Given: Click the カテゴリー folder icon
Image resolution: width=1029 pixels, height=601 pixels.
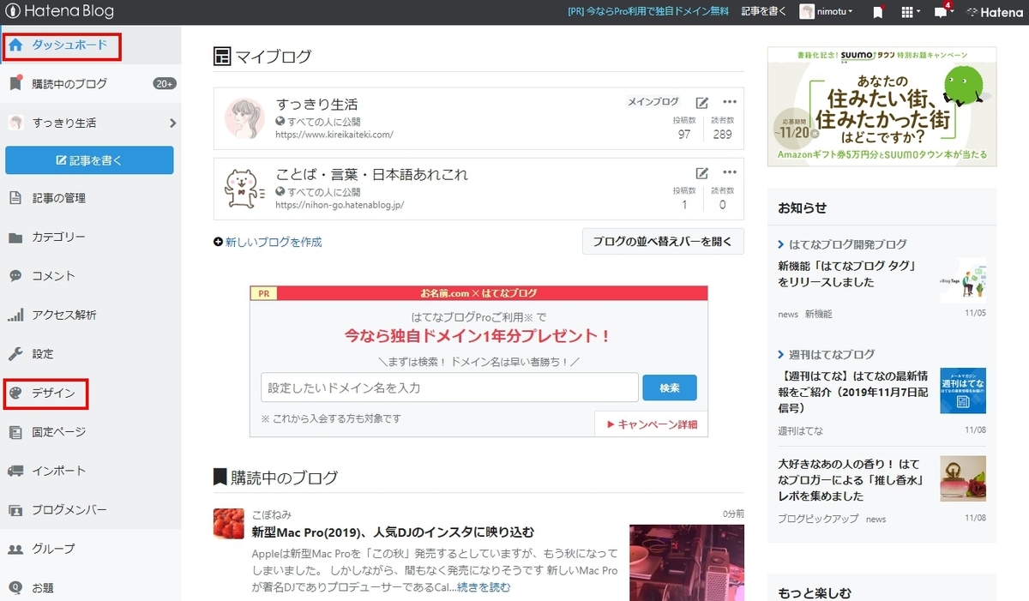Looking at the screenshot, I should pos(15,237).
